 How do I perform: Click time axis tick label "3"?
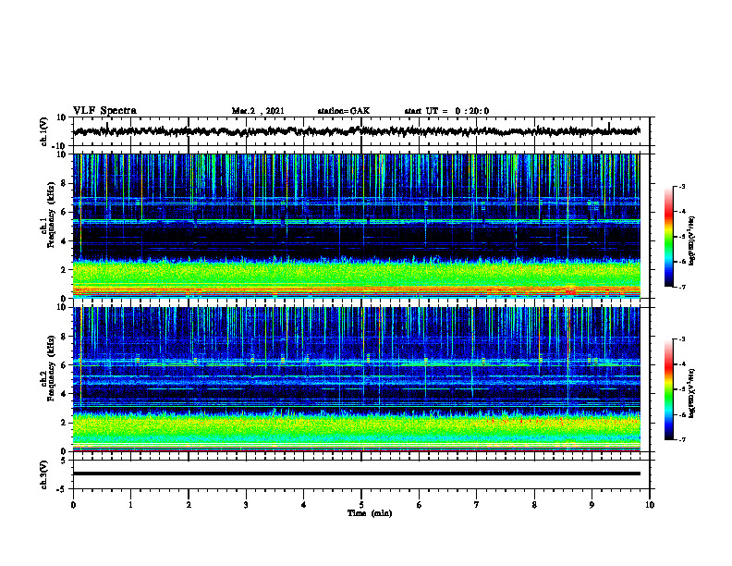point(246,505)
